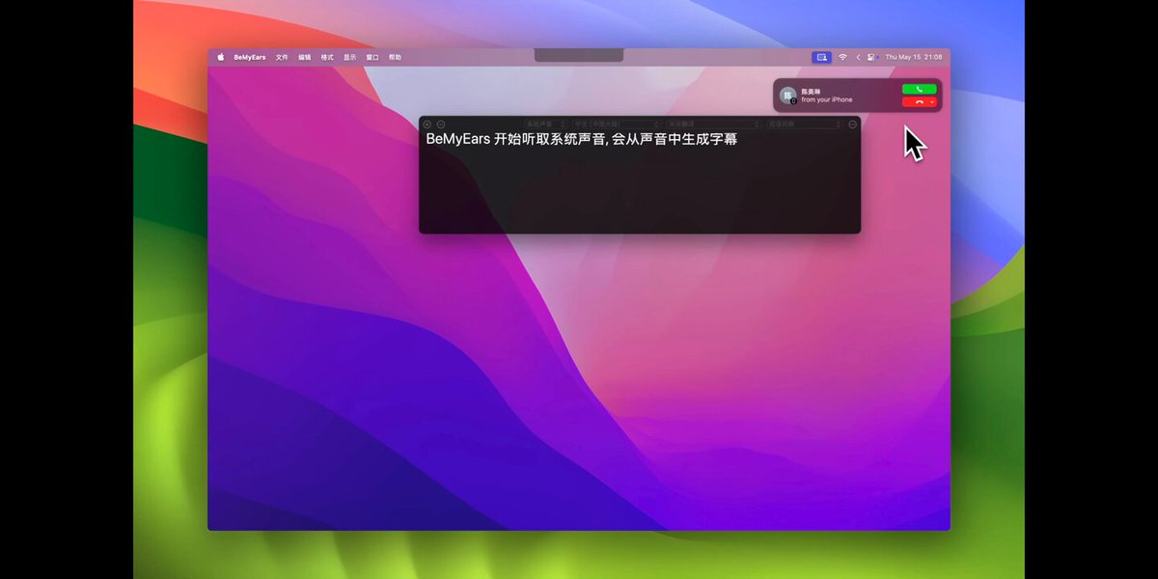Screen dimensions: 1158x579
Task: Click the caller avatar in call notification
Action: point(787,96)
